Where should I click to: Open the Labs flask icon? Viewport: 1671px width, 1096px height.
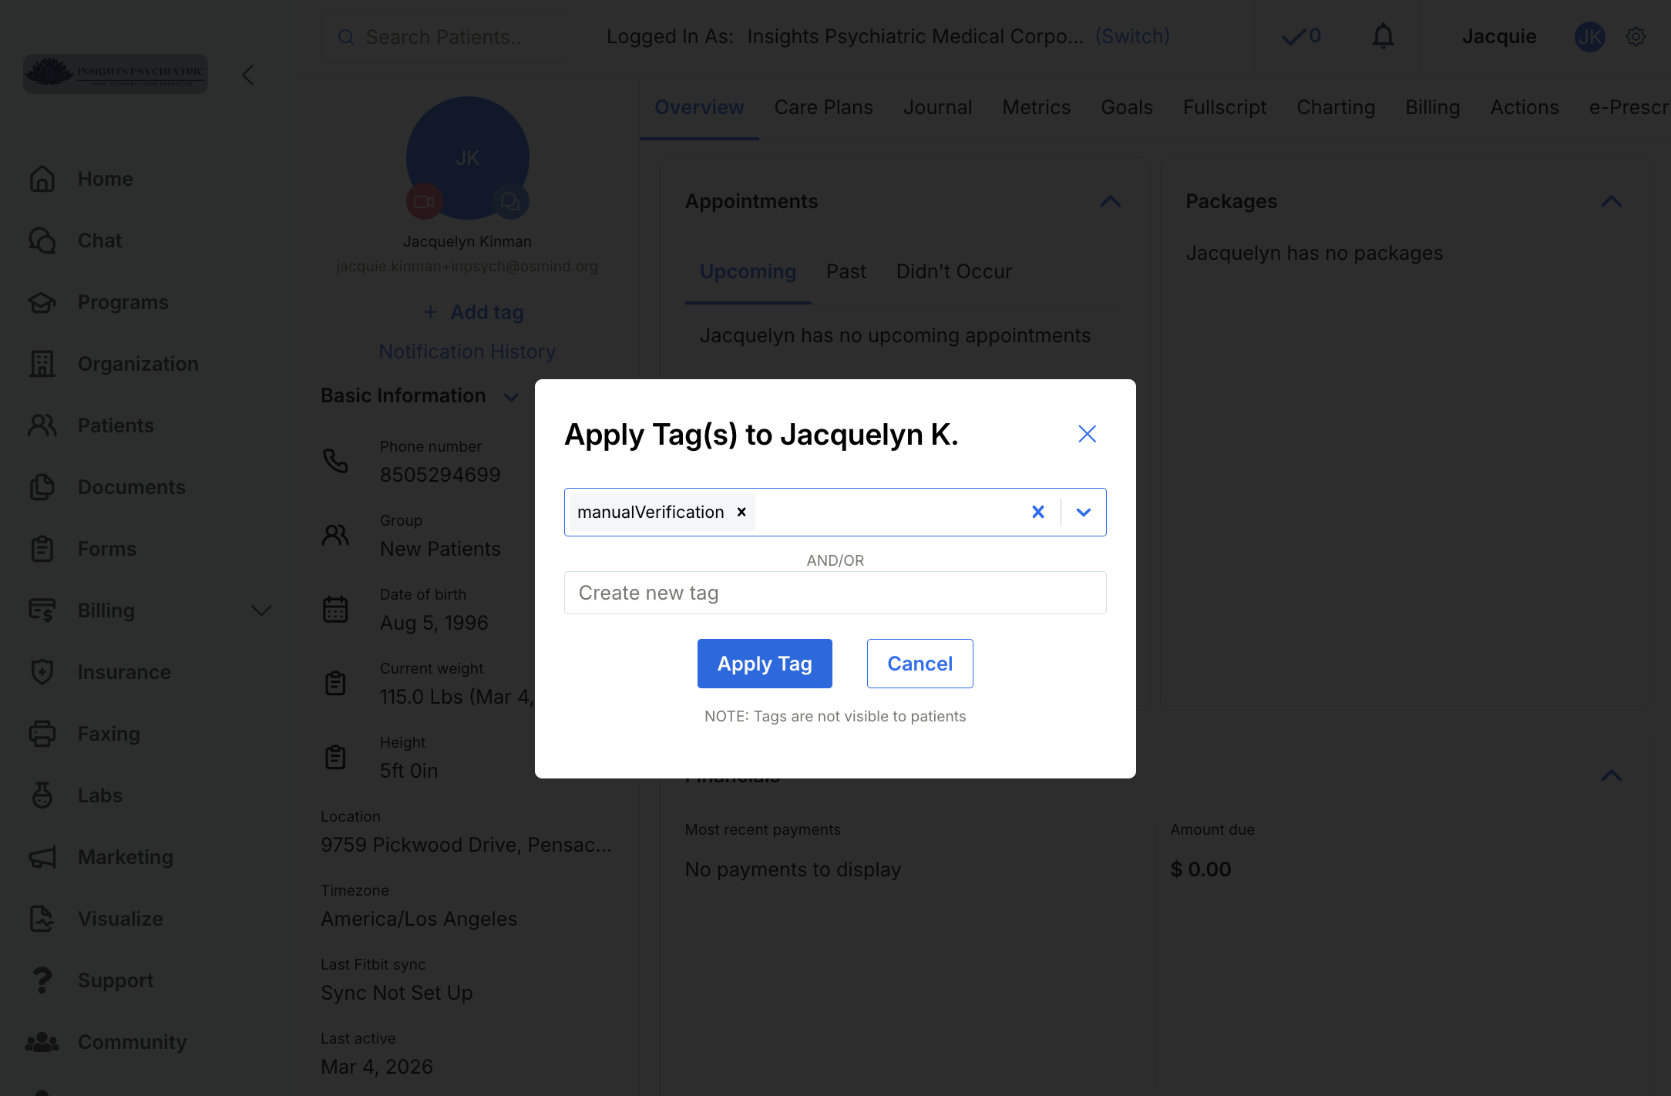point(42,795)
